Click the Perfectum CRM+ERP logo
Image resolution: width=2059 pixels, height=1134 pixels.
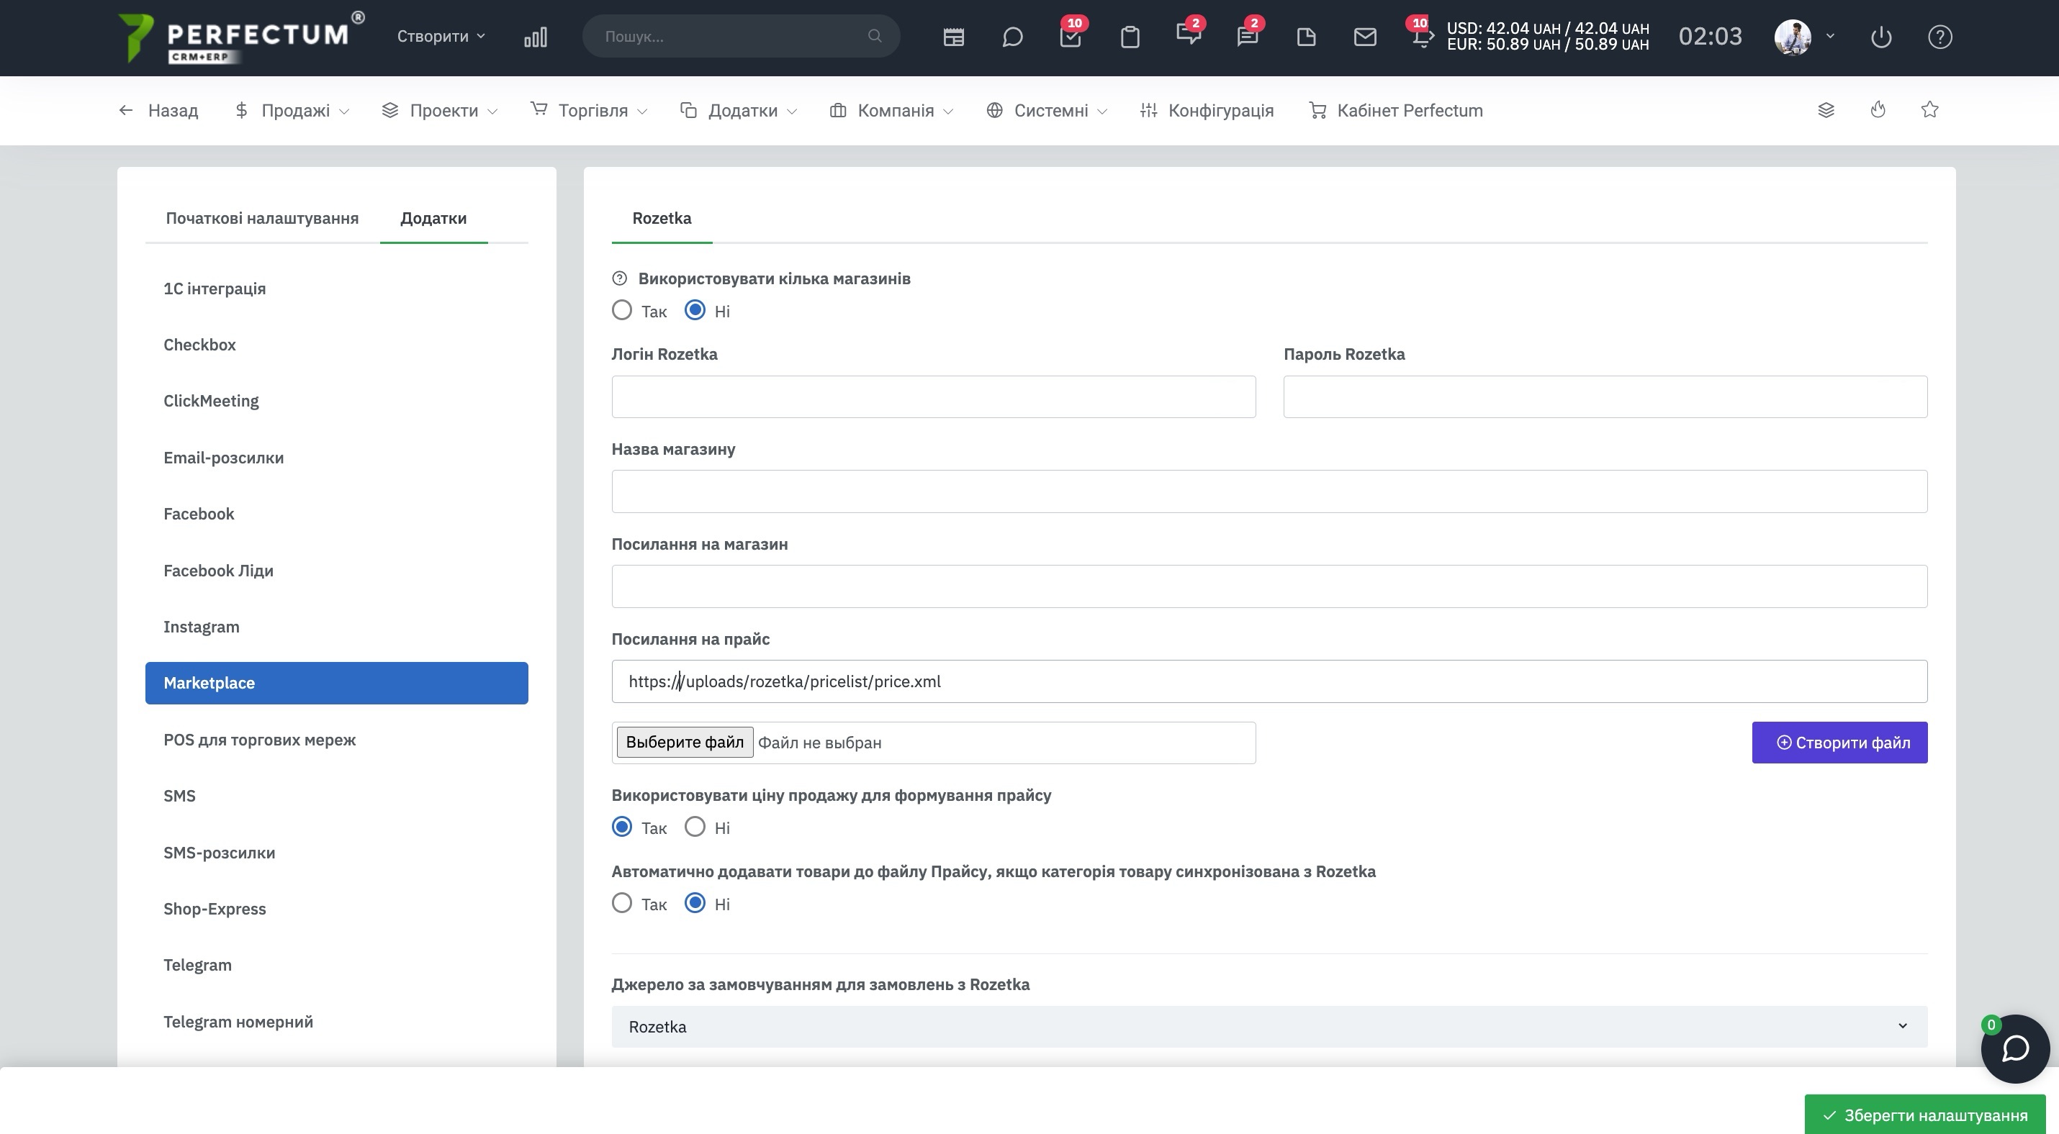tap(240, 37)
